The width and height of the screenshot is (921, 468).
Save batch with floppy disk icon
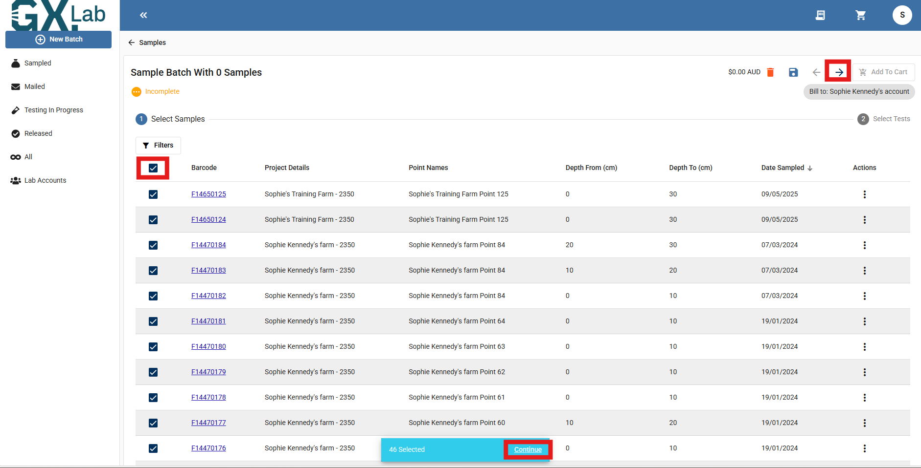(793, 72)
